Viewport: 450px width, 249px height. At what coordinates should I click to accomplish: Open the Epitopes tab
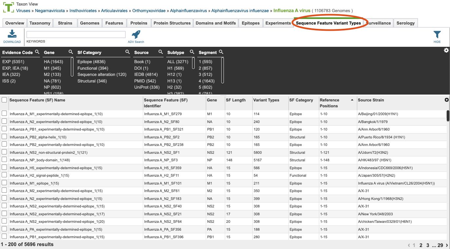click(251, 23)
